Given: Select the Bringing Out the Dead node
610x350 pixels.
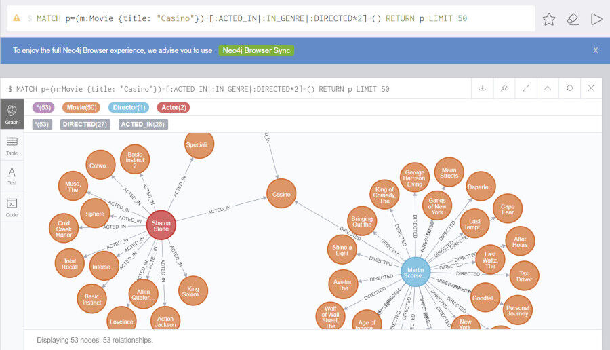Looking at the screenshot, I should (x=362, y=221).
